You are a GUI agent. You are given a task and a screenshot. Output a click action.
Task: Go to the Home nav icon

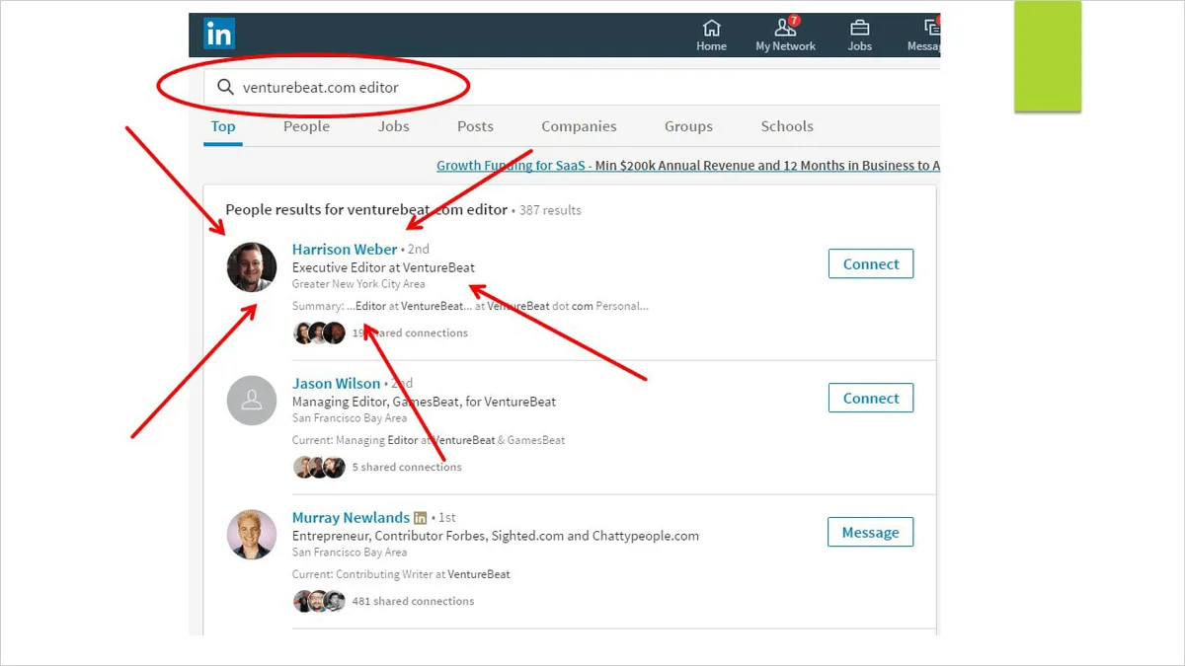click(x=711, y=35)
